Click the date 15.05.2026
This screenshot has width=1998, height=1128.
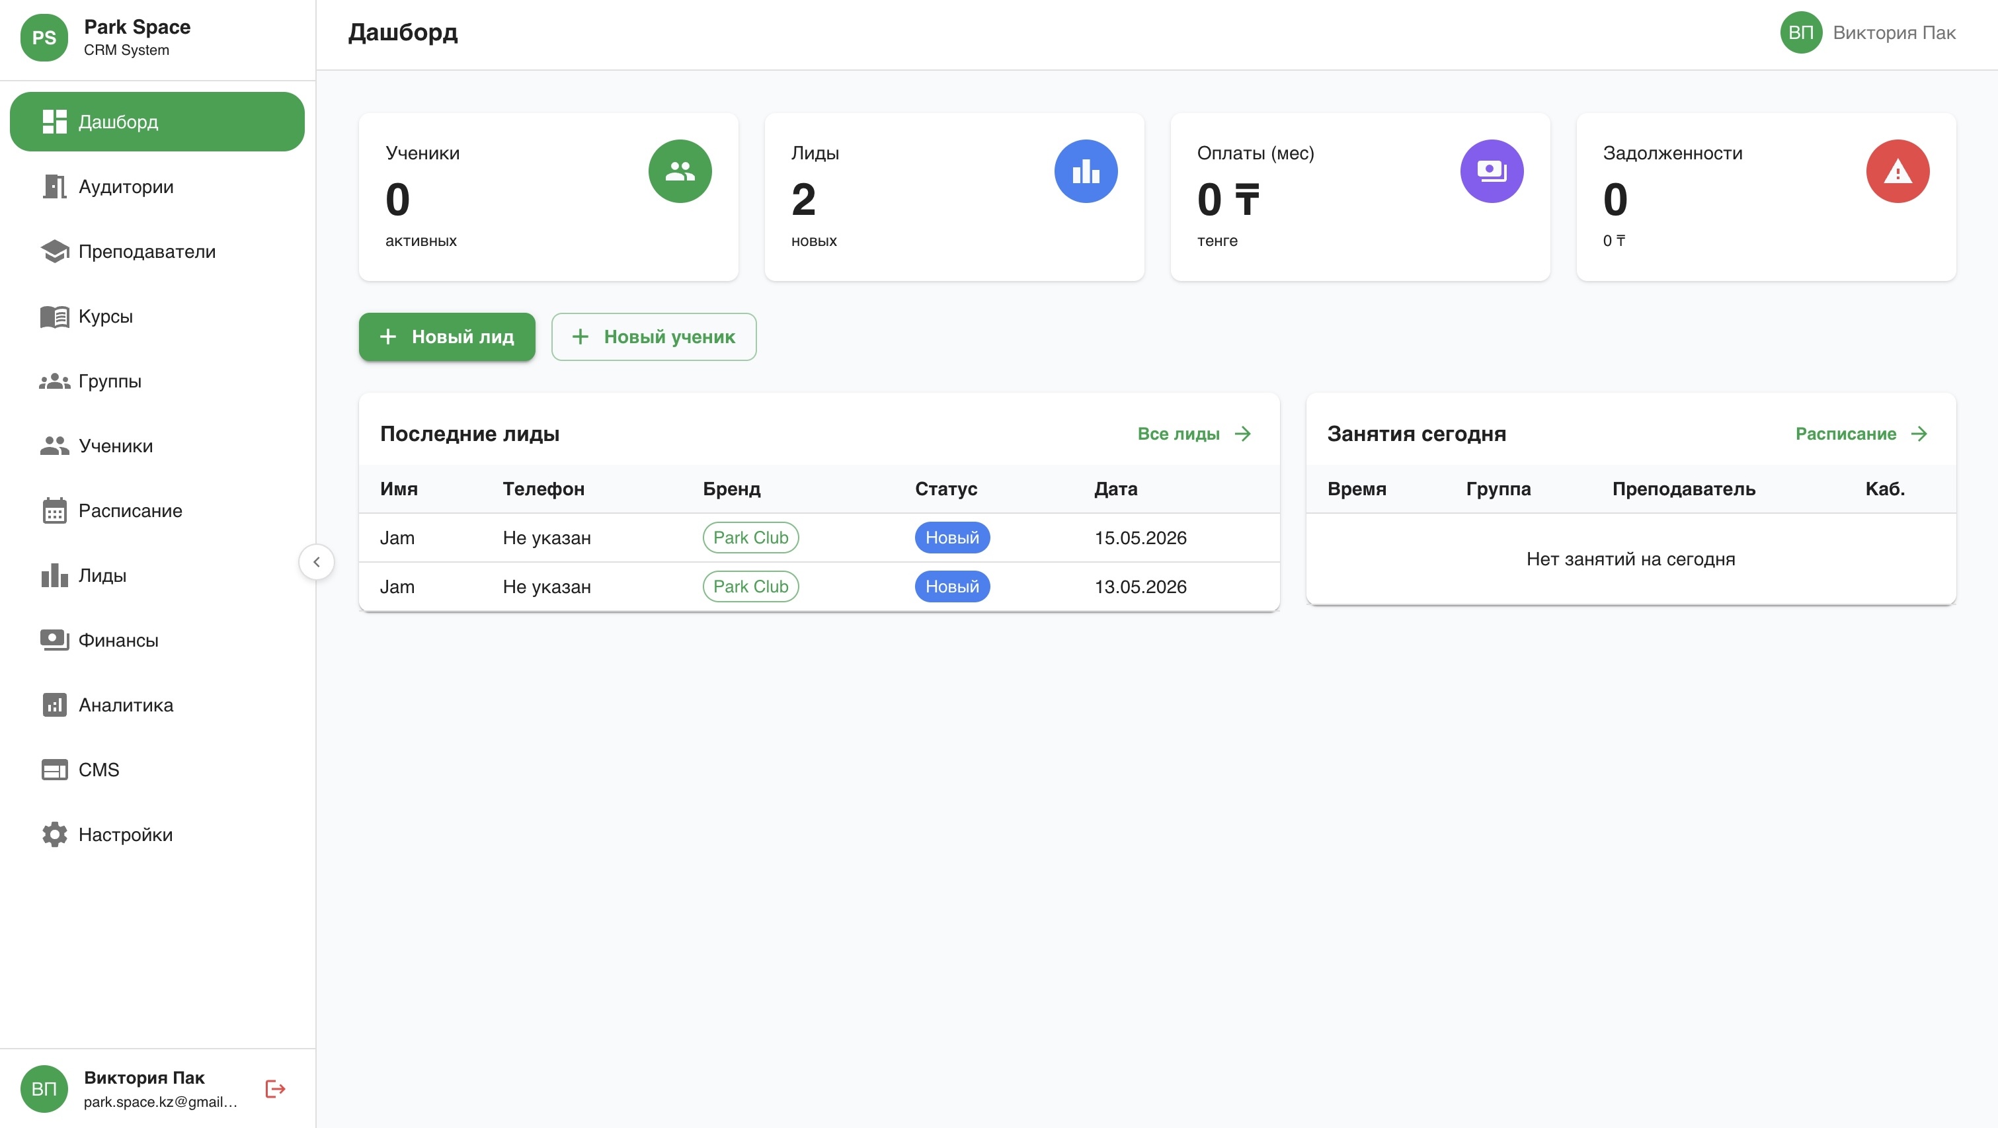[1140, 538]
